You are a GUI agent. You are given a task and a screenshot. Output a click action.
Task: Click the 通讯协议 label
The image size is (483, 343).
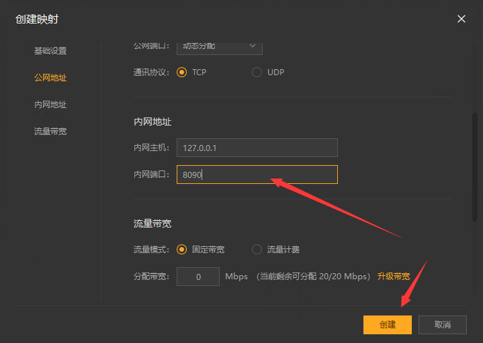[x=151, y=72]
